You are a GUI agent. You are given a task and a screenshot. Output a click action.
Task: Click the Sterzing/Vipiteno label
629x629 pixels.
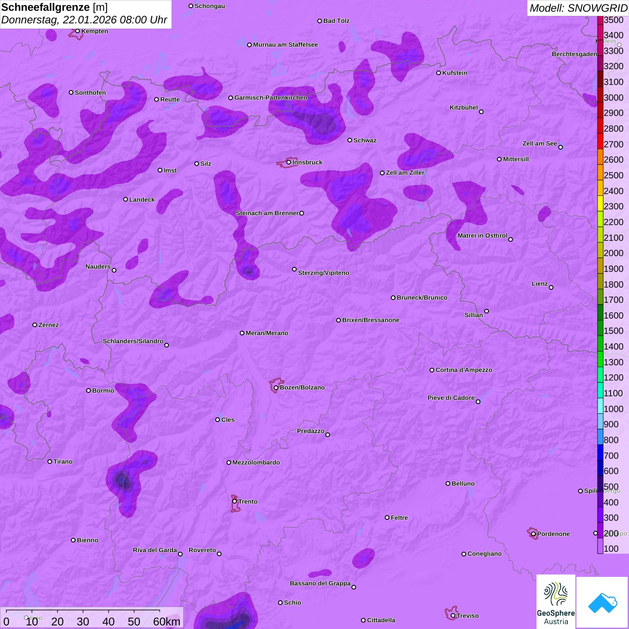pos(323,273)
